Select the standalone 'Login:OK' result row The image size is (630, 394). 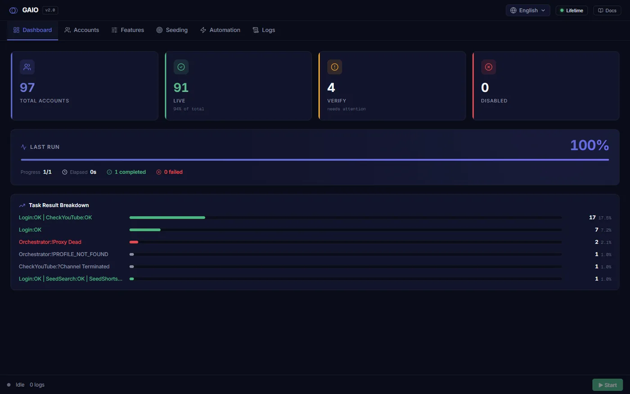pyautogui.click(x=315, y=230)
